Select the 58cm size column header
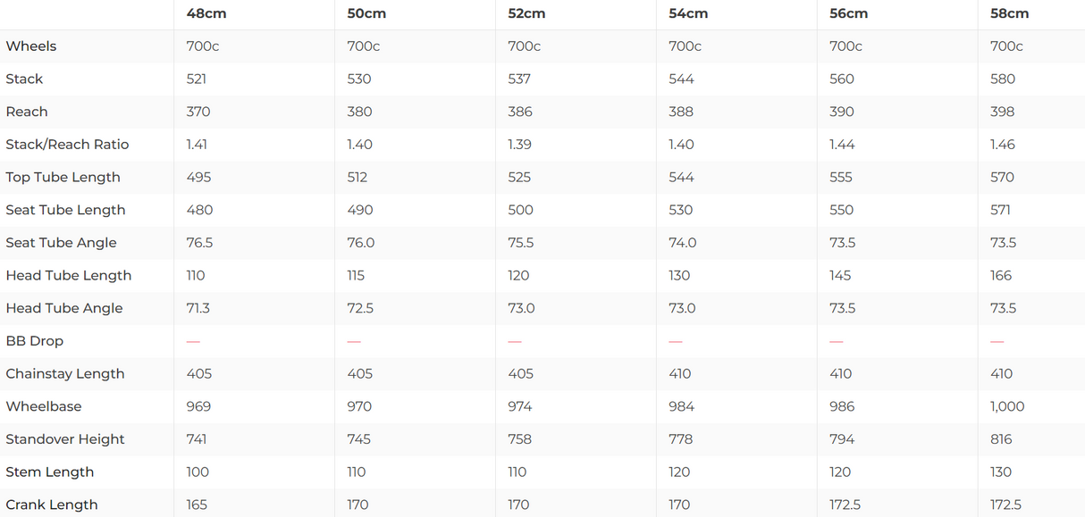 [1009, 13]
